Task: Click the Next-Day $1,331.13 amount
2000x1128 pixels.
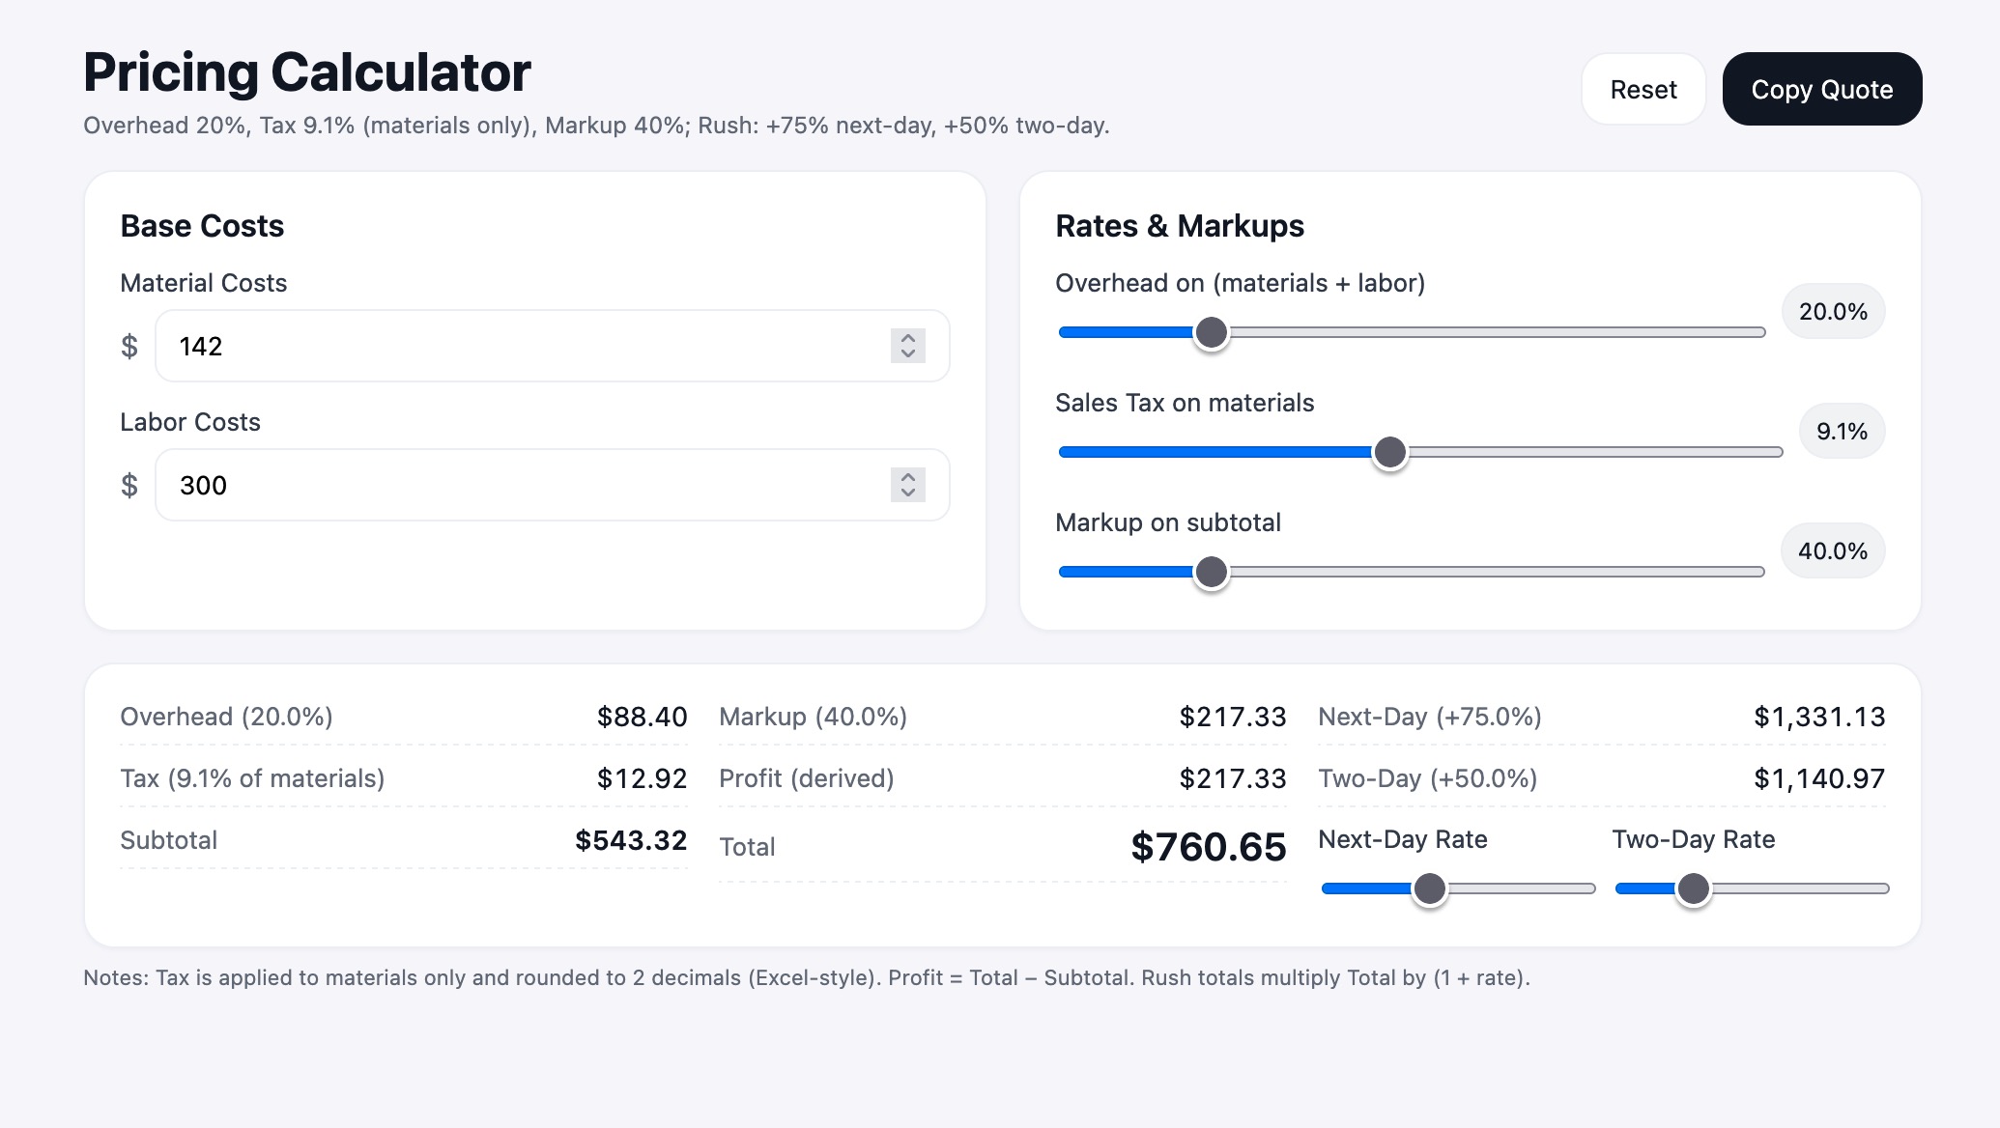Action: coord(1818,717)
